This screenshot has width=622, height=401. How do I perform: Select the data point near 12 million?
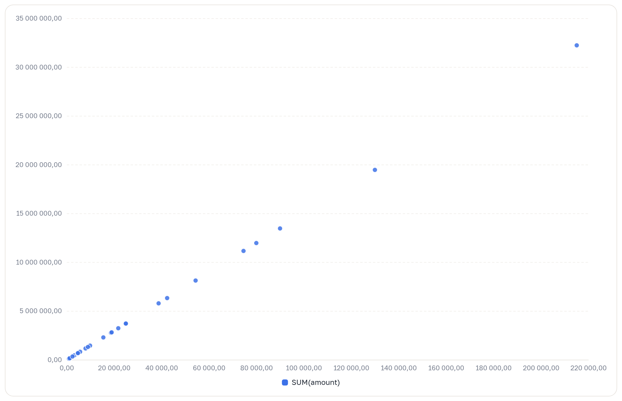pyautogui.click(x=256, y=243)
